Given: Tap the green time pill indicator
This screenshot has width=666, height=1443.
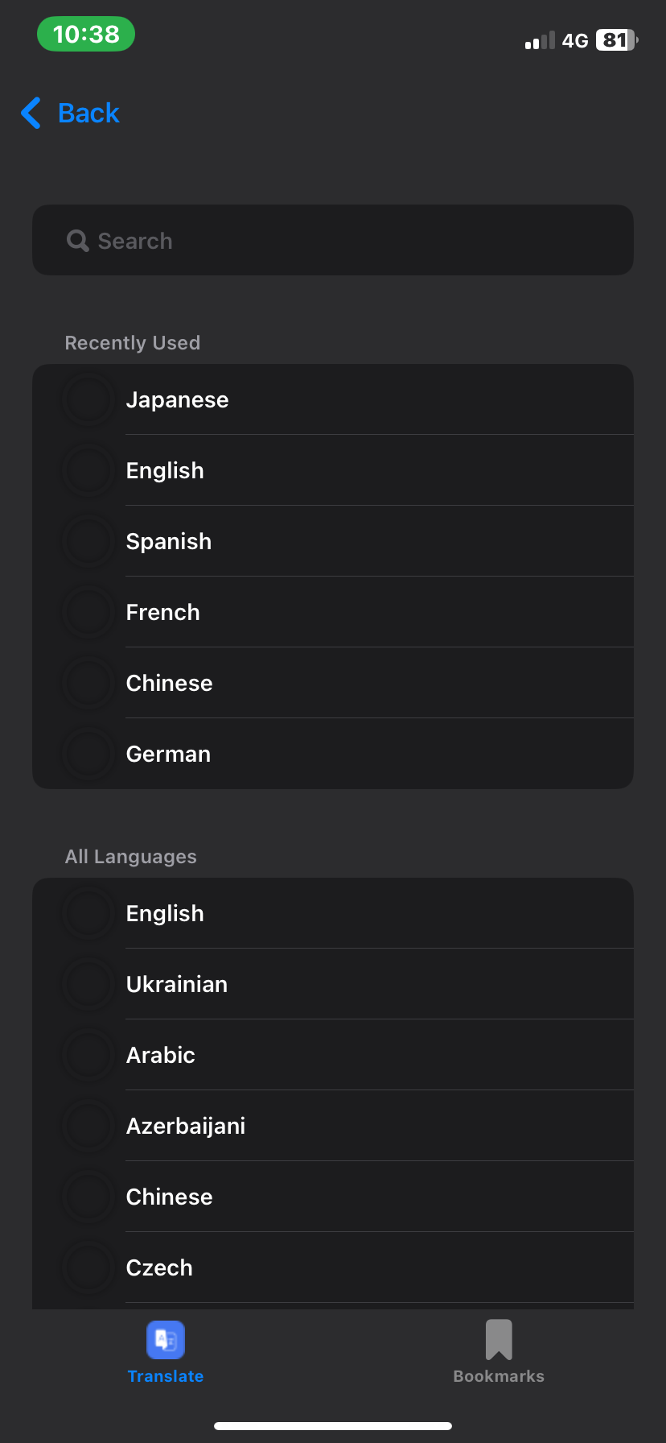Looking at the screenshot, I should 86,35.
